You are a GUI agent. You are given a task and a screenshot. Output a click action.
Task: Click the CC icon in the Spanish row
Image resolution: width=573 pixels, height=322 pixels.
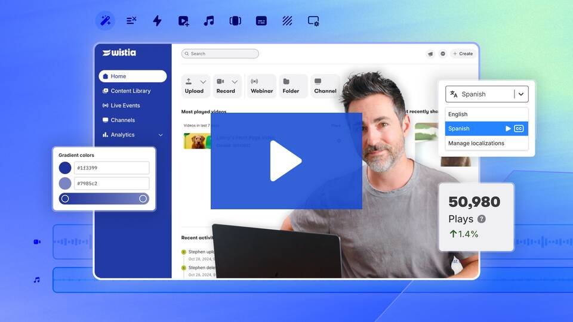point(519,129)
